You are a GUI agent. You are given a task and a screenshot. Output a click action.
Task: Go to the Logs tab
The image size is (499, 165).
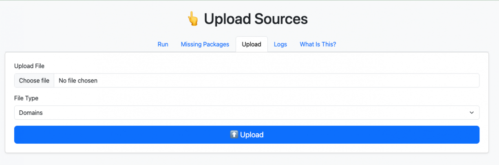point(280,44)
